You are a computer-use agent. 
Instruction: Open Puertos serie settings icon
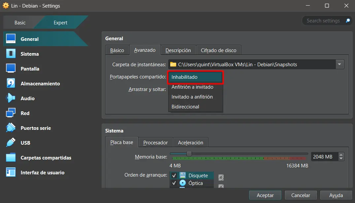[11, 128]
